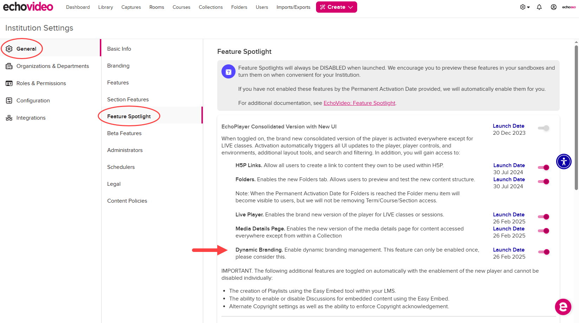Click the General gear icon
Image resolution: width=579 pixels, height=323 pixels.
9,49
